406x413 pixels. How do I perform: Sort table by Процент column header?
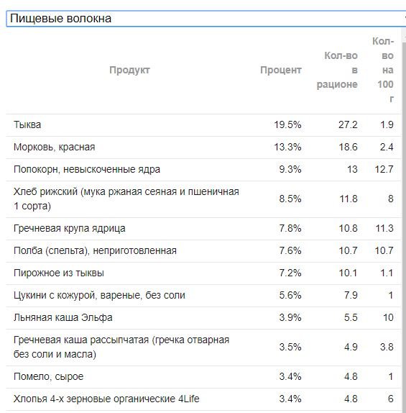(281, 70)
